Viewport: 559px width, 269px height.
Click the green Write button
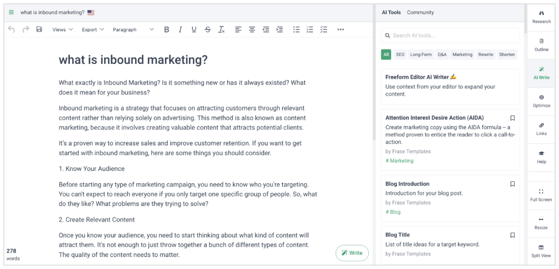(352, 253)
